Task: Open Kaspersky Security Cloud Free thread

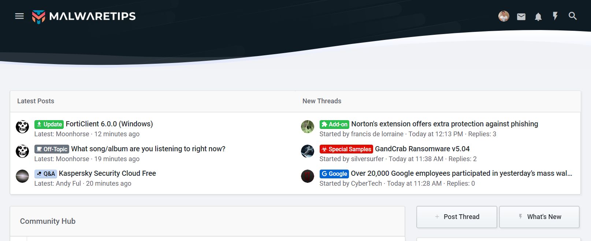Action: pos(107,173)
